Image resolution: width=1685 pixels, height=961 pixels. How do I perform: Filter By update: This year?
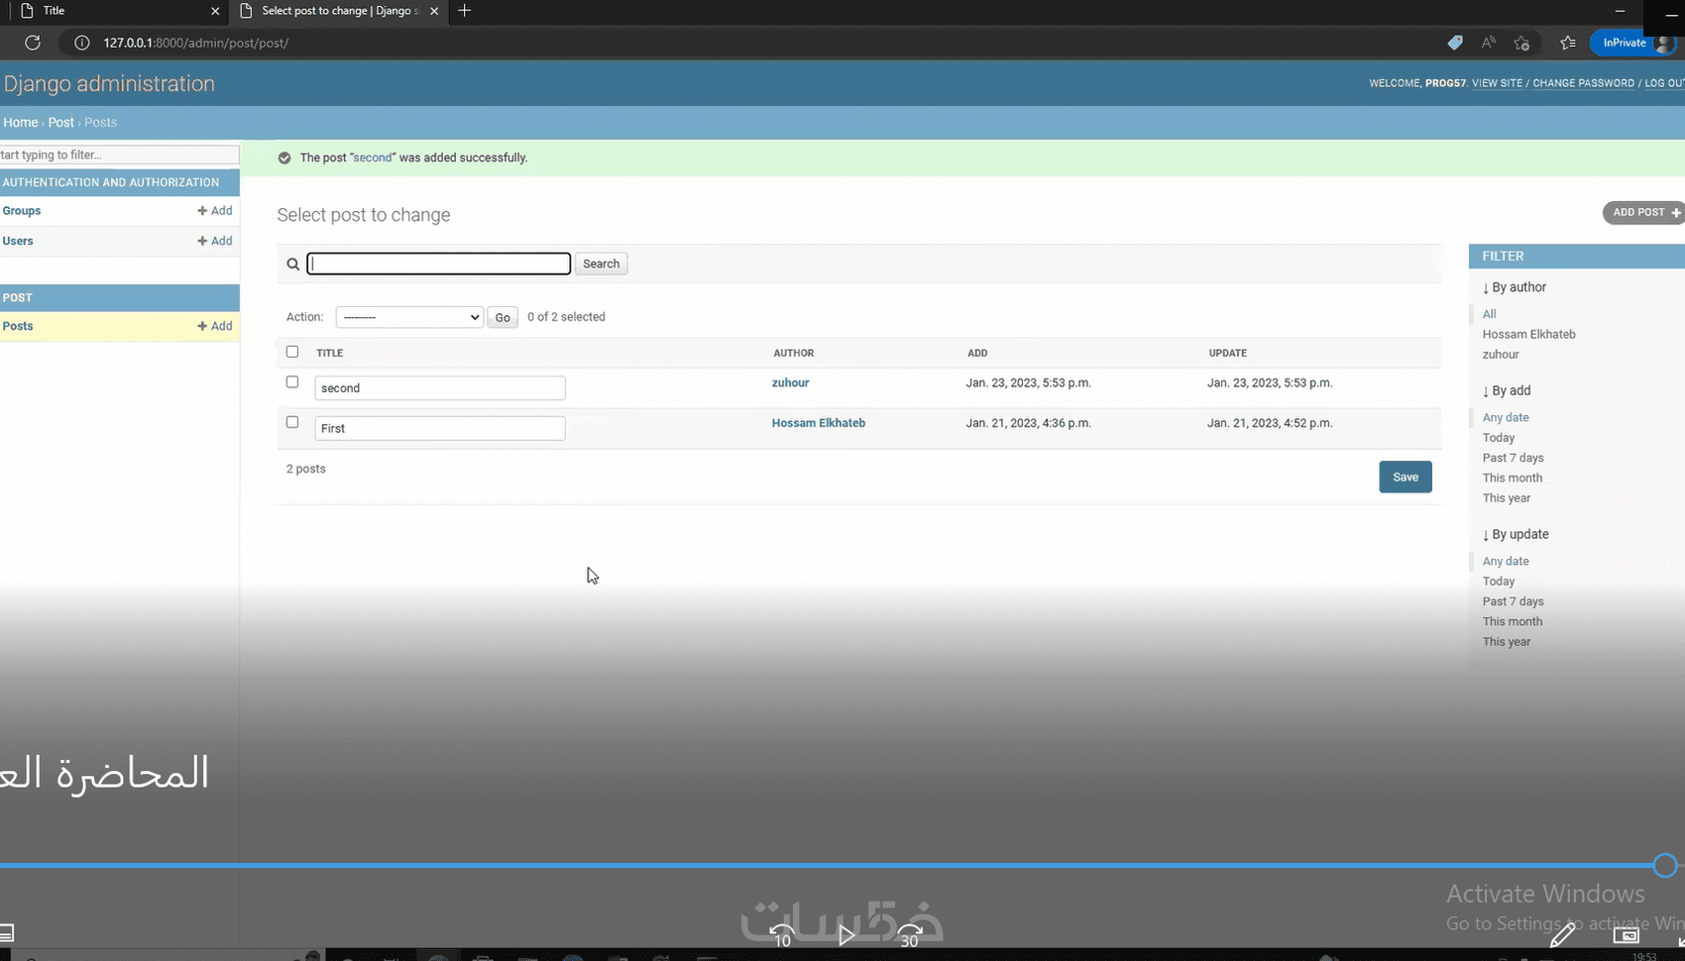[x=1507, y=642]
